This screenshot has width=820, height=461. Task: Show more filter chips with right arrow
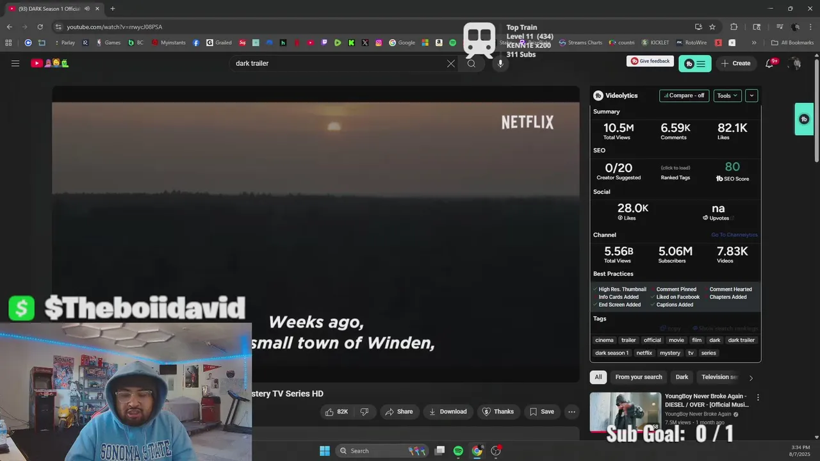pos(751,378)
